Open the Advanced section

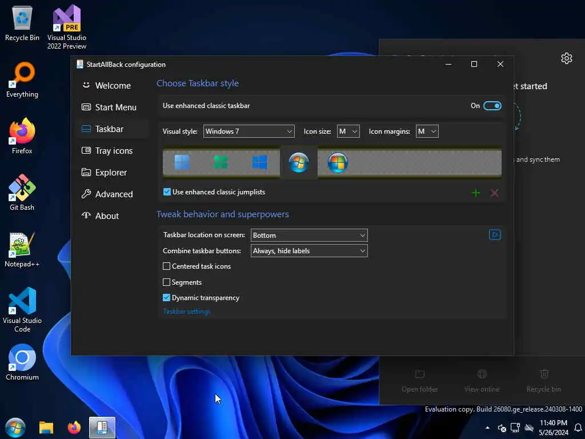click(x=113, y=194)
